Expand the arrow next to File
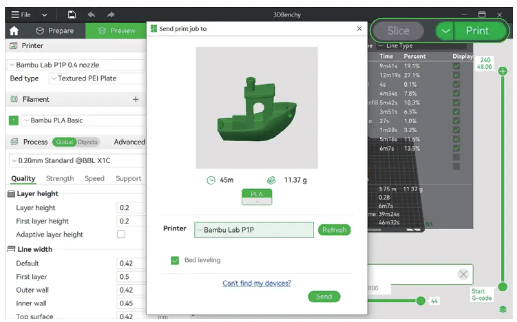 pos(44,15)
